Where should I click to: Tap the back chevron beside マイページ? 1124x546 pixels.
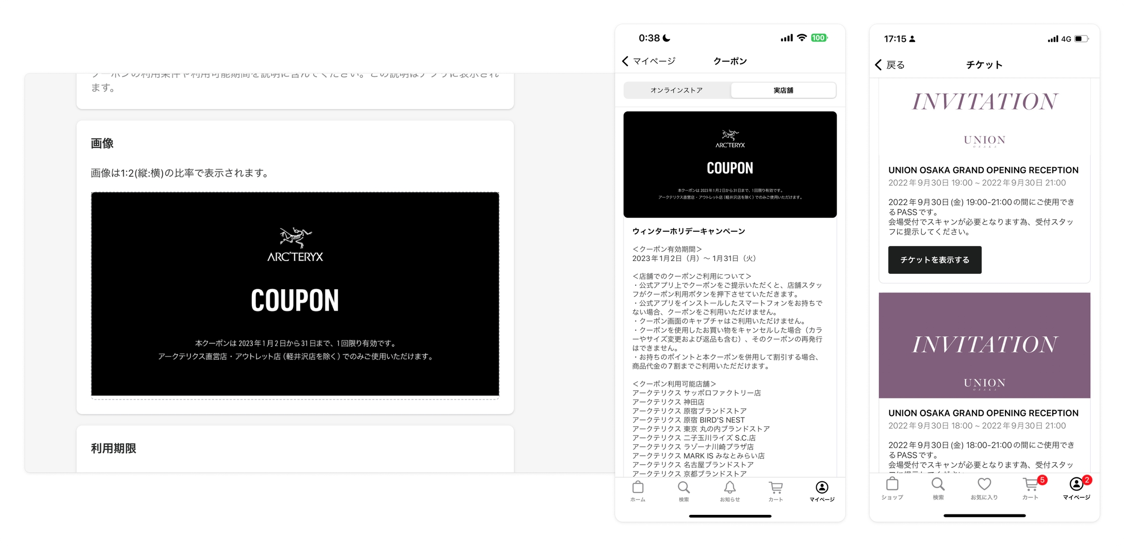coord(625,61)
